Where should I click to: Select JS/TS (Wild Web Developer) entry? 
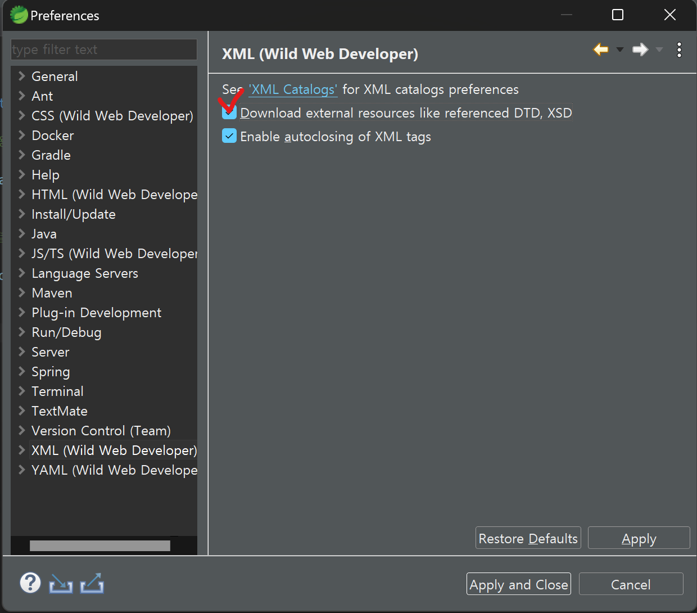pyautogui.click(x=115, y=254)
